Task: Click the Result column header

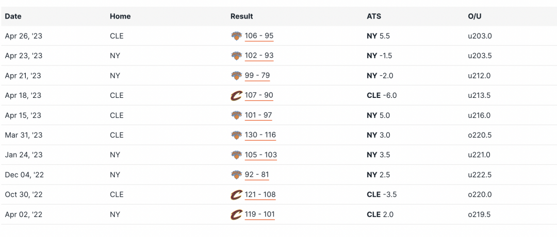Action: [x=241, y=16]
